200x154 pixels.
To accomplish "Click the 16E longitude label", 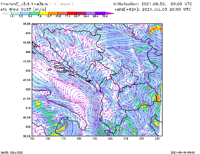I will point(48,139).
